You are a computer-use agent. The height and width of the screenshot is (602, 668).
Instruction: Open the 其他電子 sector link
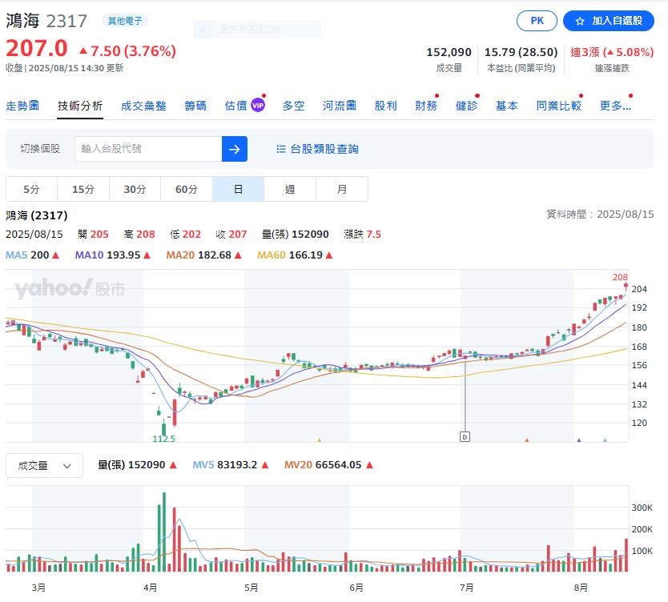coord(123,21)
